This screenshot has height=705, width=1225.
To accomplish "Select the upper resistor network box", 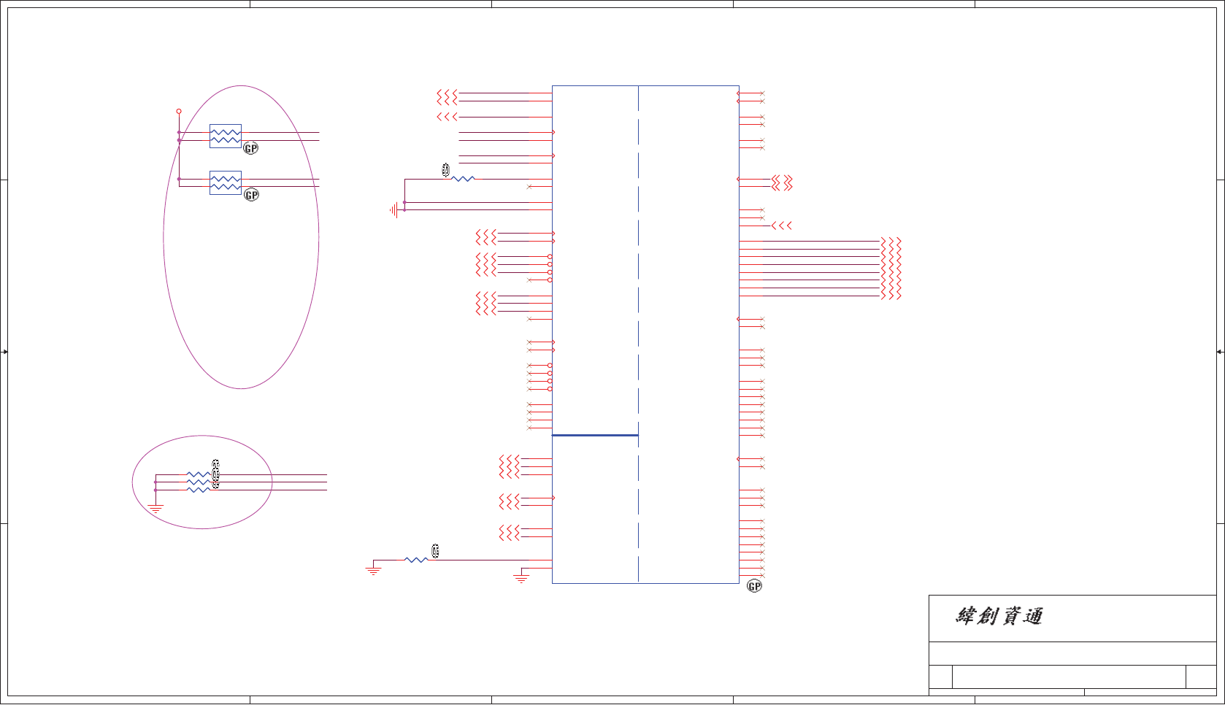I will pyautogui.click(x=226, y=136).
